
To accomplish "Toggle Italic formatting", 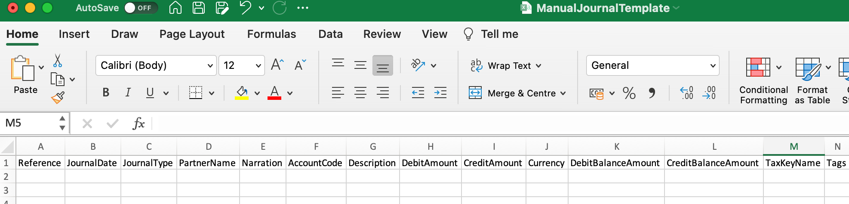I will 128,93.
